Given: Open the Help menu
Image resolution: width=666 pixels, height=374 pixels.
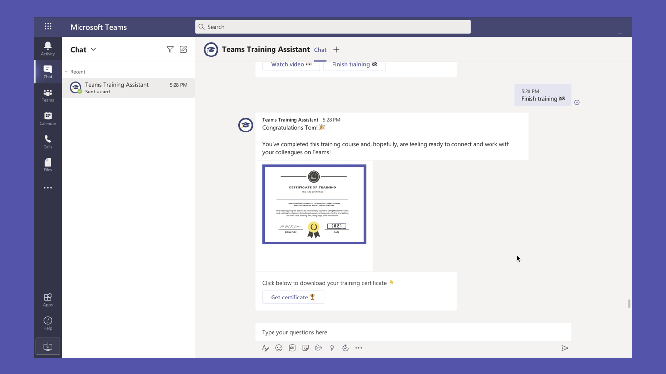Looking at the screenshot, I should (48, 323).
